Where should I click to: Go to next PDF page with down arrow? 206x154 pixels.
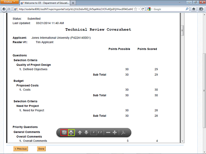pos(86,133)
